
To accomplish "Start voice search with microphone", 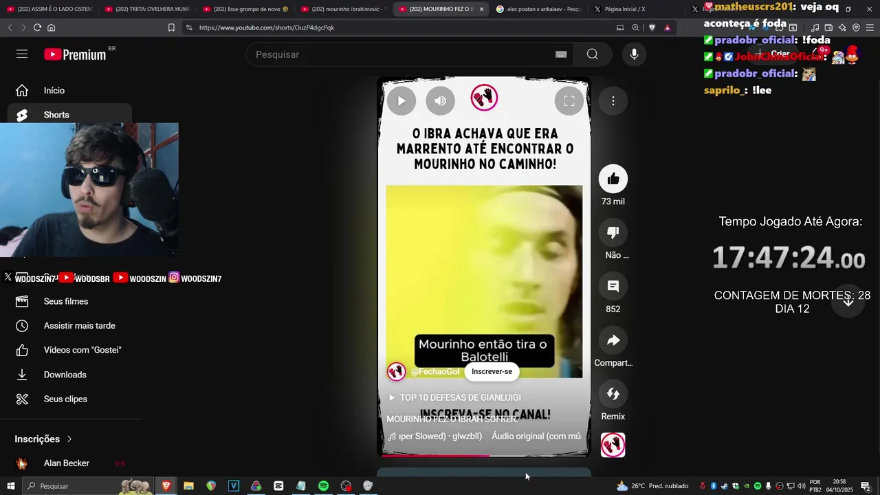I will 634,54.
